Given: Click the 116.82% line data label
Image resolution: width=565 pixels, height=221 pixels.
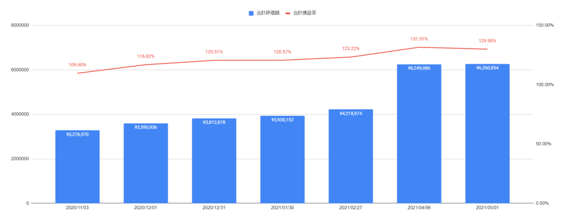Looking at the screenshot, I should [x=146, y=56].
